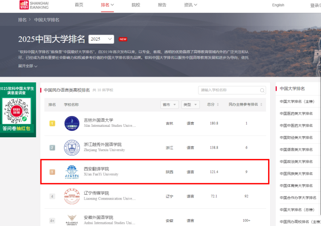Click the 学校名称 column header
This screenshot has height=226, width=321.
[x=71, y=105]
